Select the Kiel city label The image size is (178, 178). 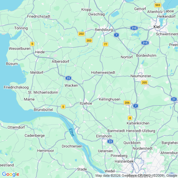[157, 27]
